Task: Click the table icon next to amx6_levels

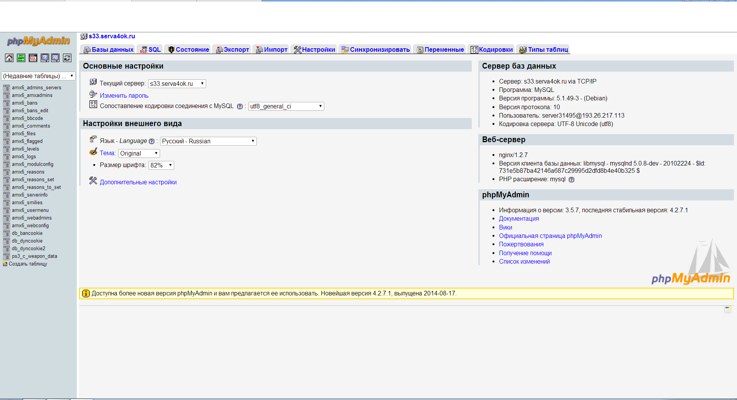Action: (x=7, y=149)
